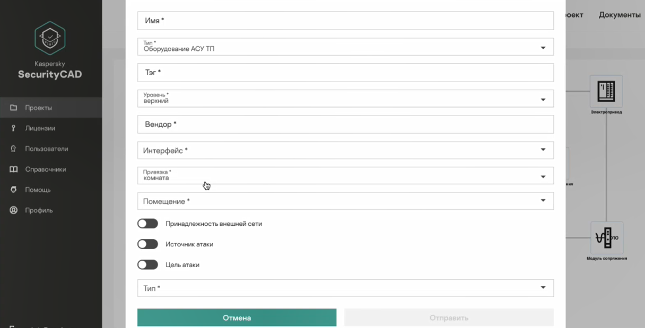645x328 pixels.
Task: Click the Help icon in the sidebar
Action: (x=14, y=190)
